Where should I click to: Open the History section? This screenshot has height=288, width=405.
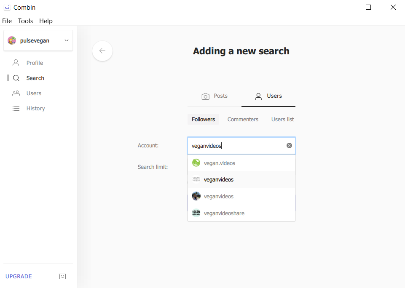36,108
